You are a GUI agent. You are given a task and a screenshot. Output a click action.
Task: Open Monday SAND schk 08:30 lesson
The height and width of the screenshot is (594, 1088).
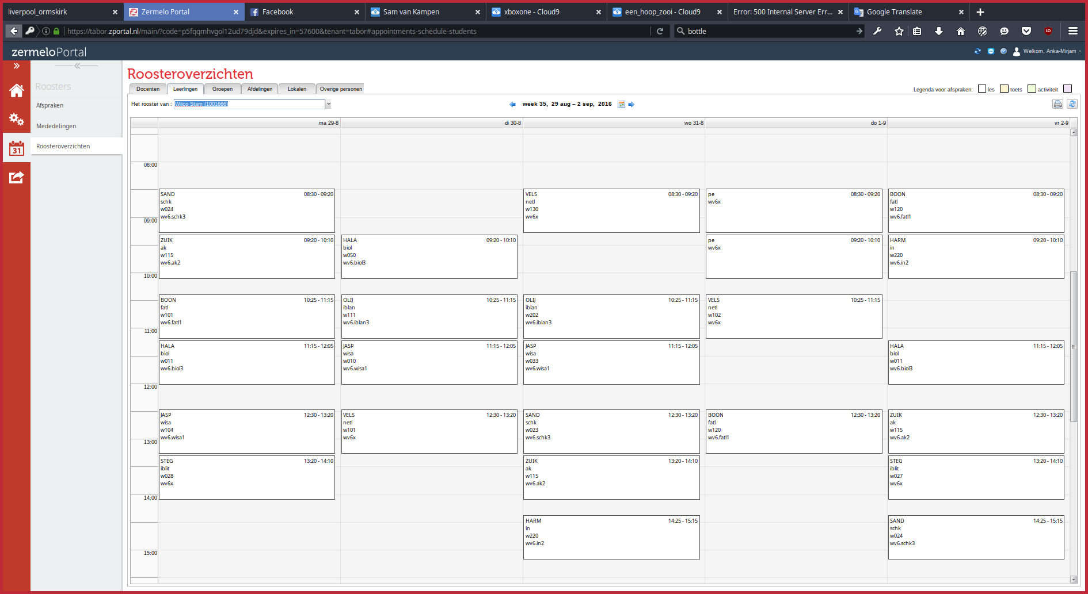(246, 211)
